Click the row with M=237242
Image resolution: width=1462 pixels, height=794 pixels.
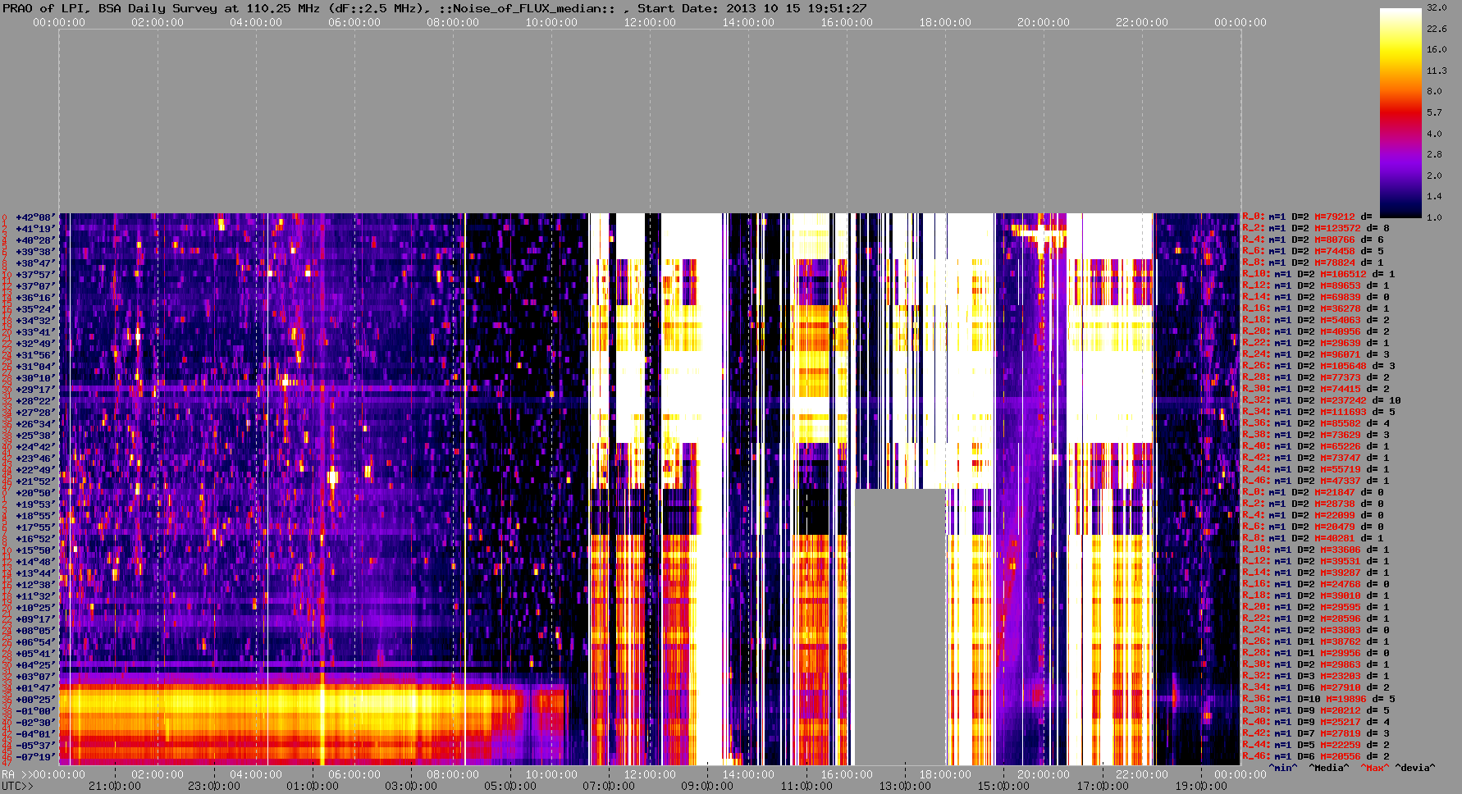pos(1322,401)
